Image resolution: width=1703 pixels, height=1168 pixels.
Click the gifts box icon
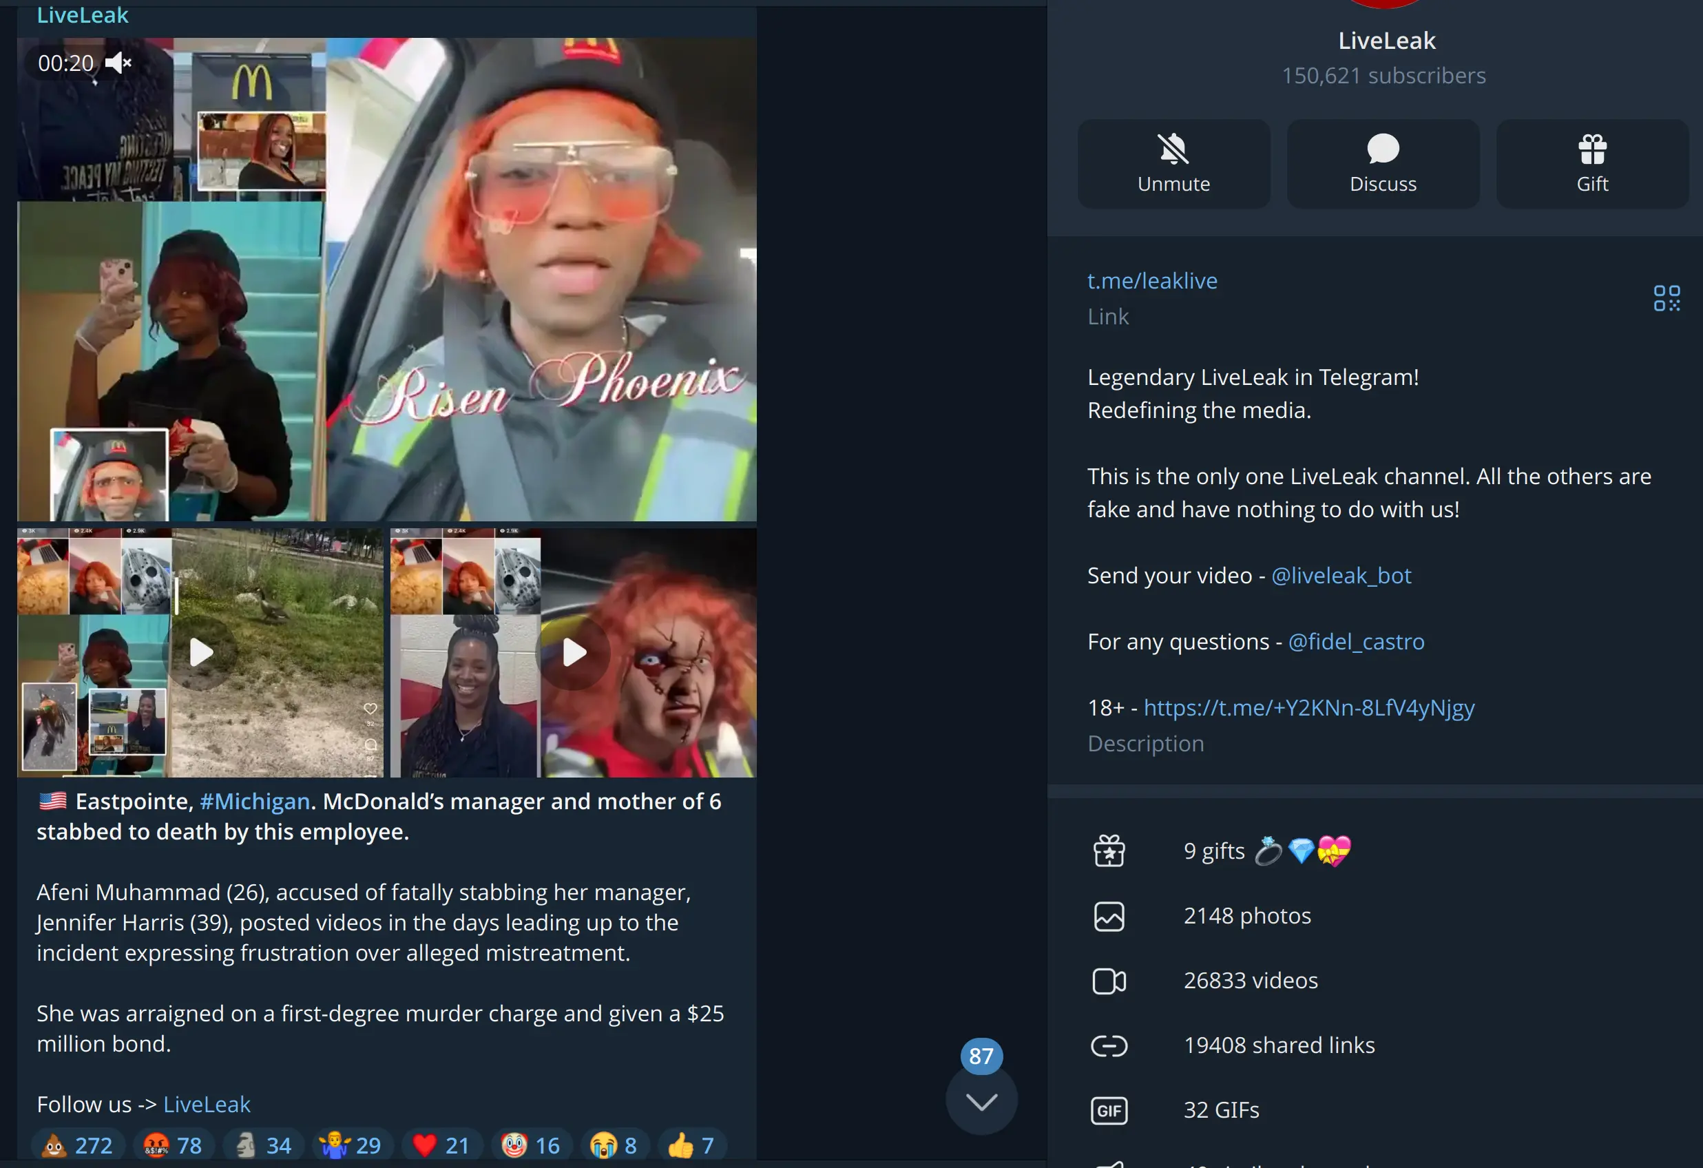[1109, 851]
